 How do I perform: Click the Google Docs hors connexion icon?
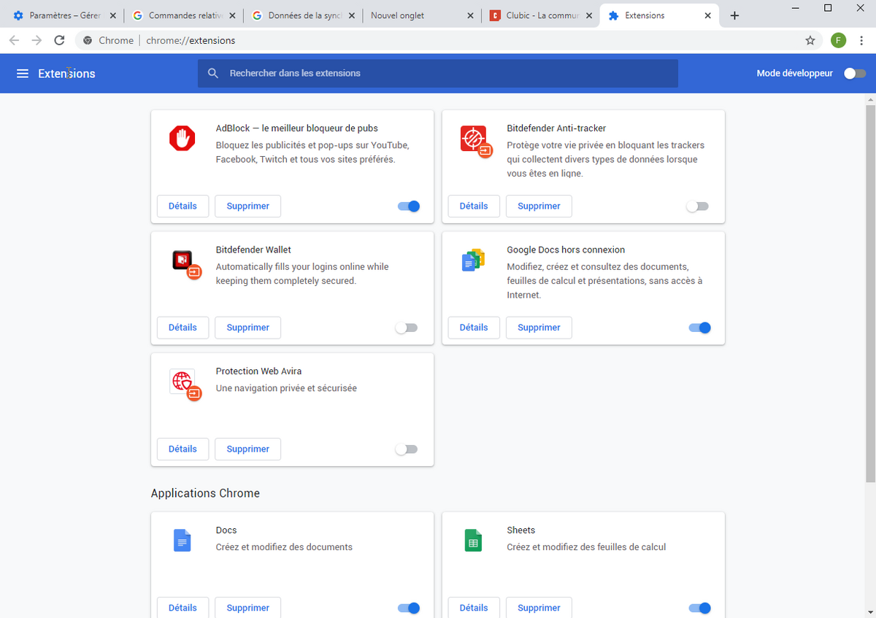[x=473, y=259]
